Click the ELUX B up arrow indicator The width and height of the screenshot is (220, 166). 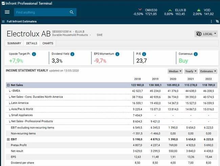[170, 10]
